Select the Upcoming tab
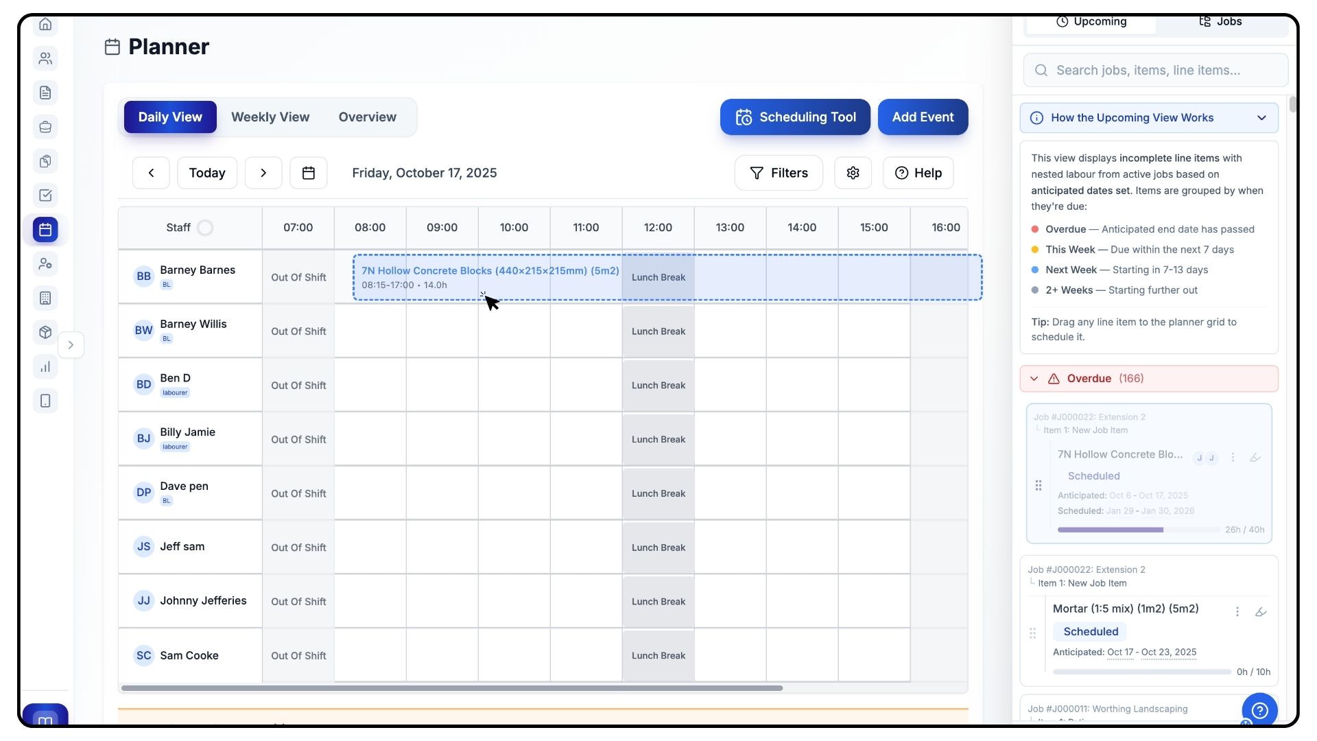This screenshot has height=741, width=1317. (x=1091, y=22)
